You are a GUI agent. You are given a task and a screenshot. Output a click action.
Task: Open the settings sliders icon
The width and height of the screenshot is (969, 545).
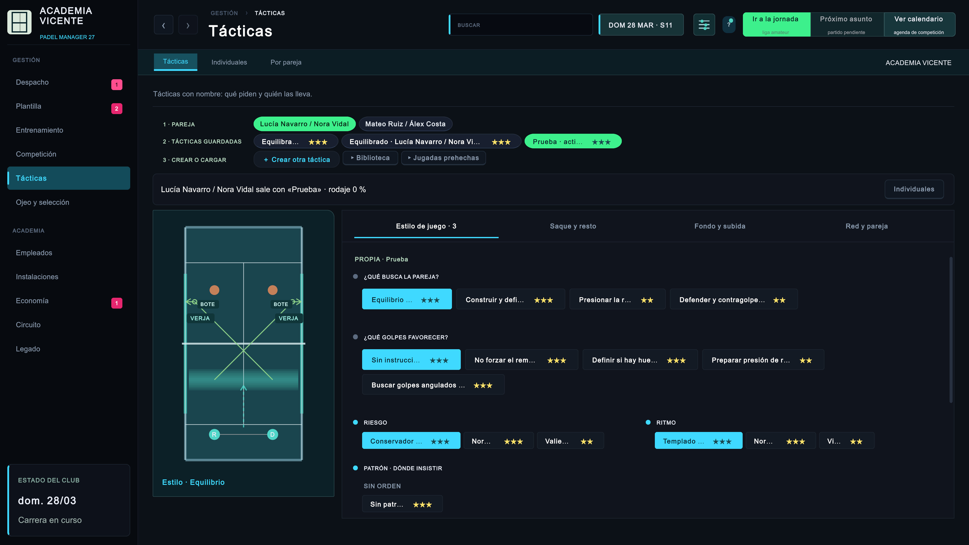(x=704, y=25)
